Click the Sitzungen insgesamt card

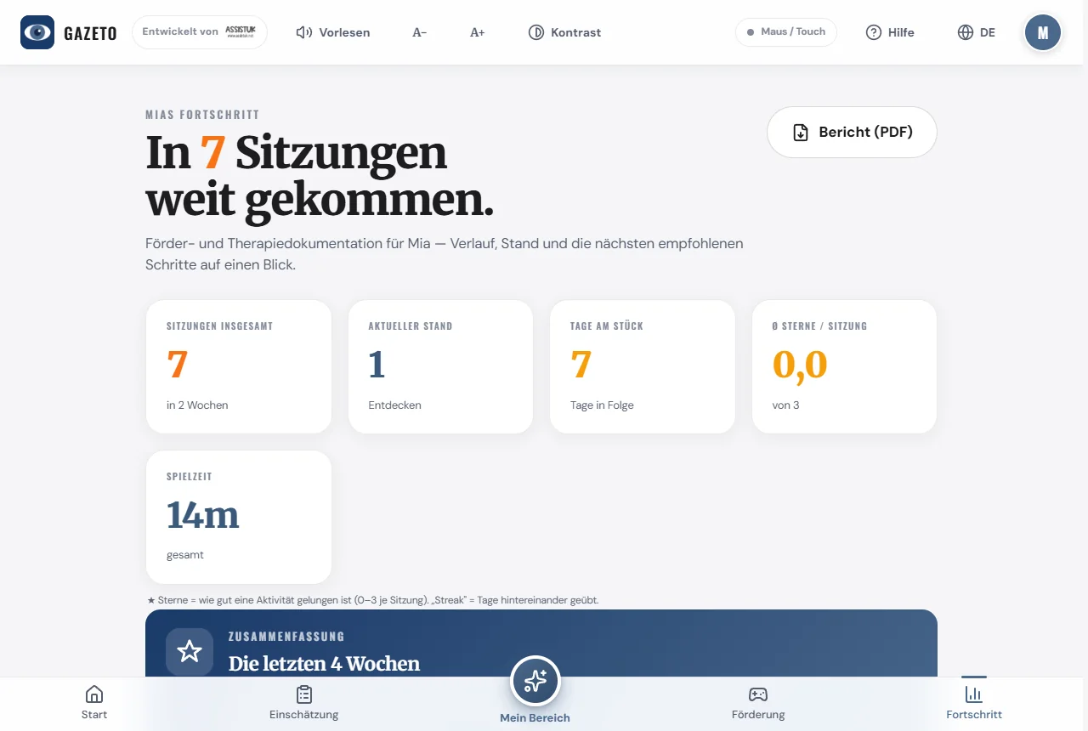[x=239, y=366]
